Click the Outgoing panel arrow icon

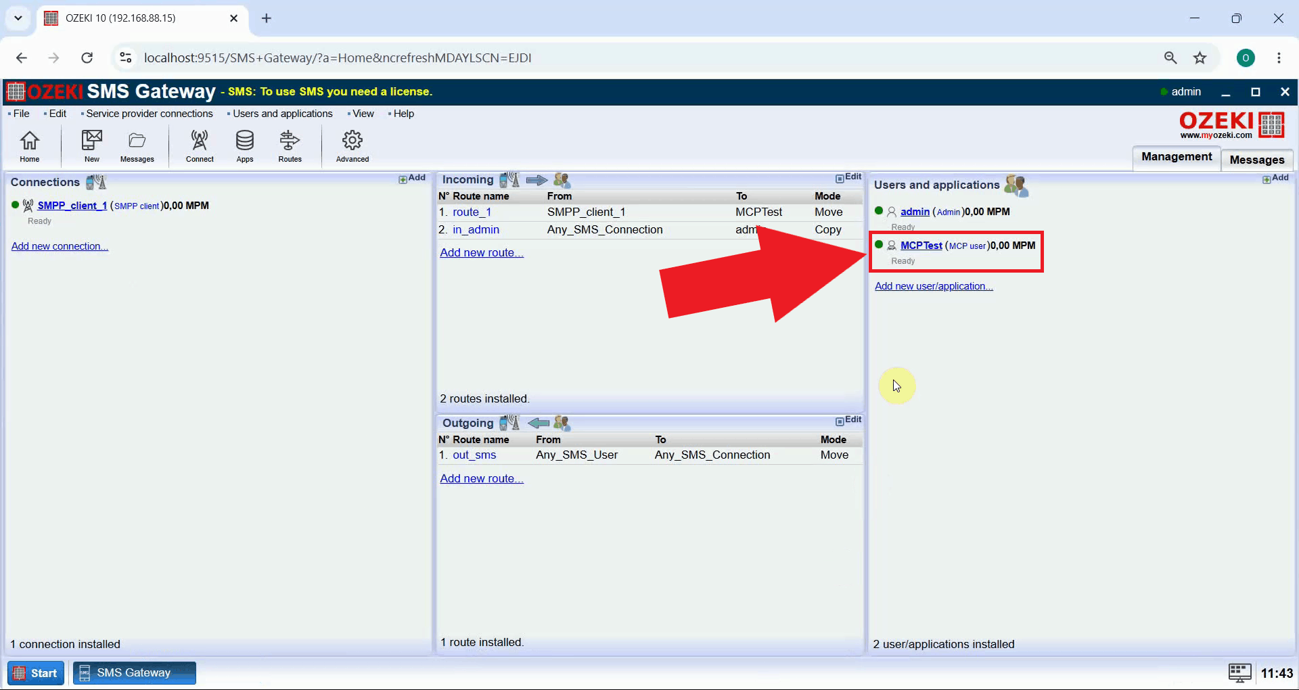pos(539,423)
